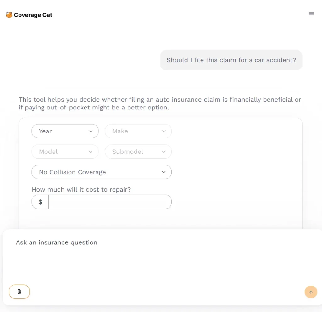
Task: Click the repair cost amount field
Action: pyautogui.click(x=110, y=202)
